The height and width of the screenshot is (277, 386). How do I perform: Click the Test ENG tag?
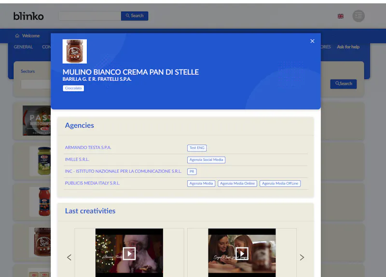tap(197, 148)
